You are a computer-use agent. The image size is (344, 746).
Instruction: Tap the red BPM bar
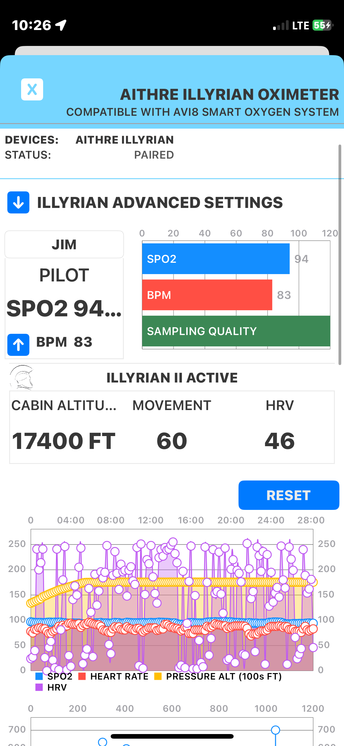coord(207,295)
